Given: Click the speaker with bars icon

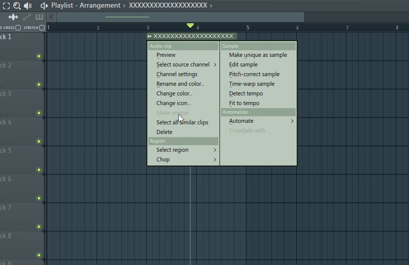Looking at the screenshot, I should coord(27,6).
